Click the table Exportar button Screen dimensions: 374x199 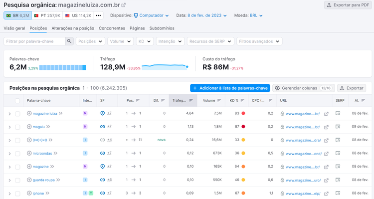352,88
